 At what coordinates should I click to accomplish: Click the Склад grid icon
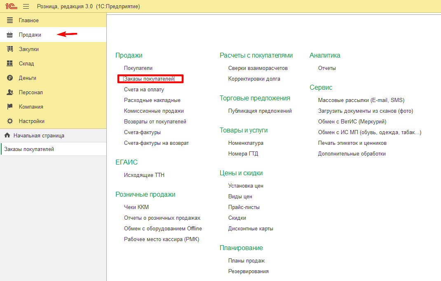tap(10, 63)
